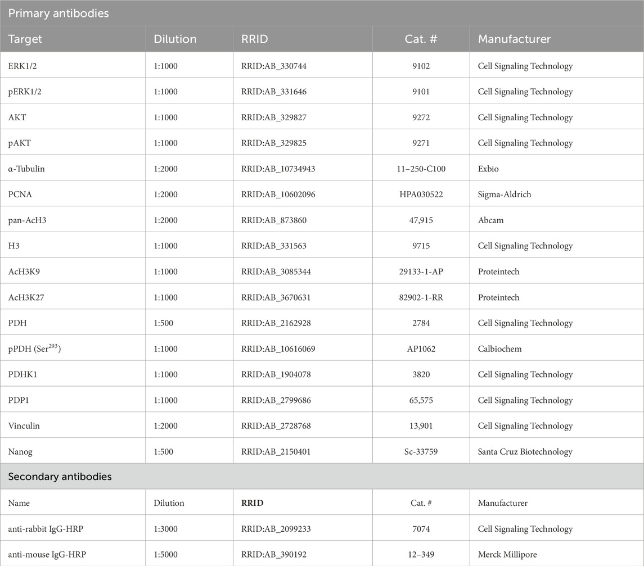Click the bold RRID header under Secondary antibodies
The image size is (644, 566).
tap(251, 504)
